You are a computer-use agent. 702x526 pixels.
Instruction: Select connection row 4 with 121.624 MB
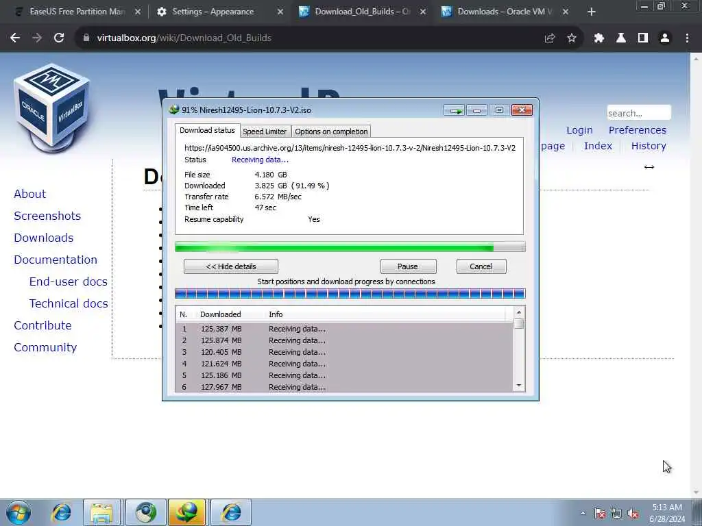pyautogui.click(x=344, y=364)
